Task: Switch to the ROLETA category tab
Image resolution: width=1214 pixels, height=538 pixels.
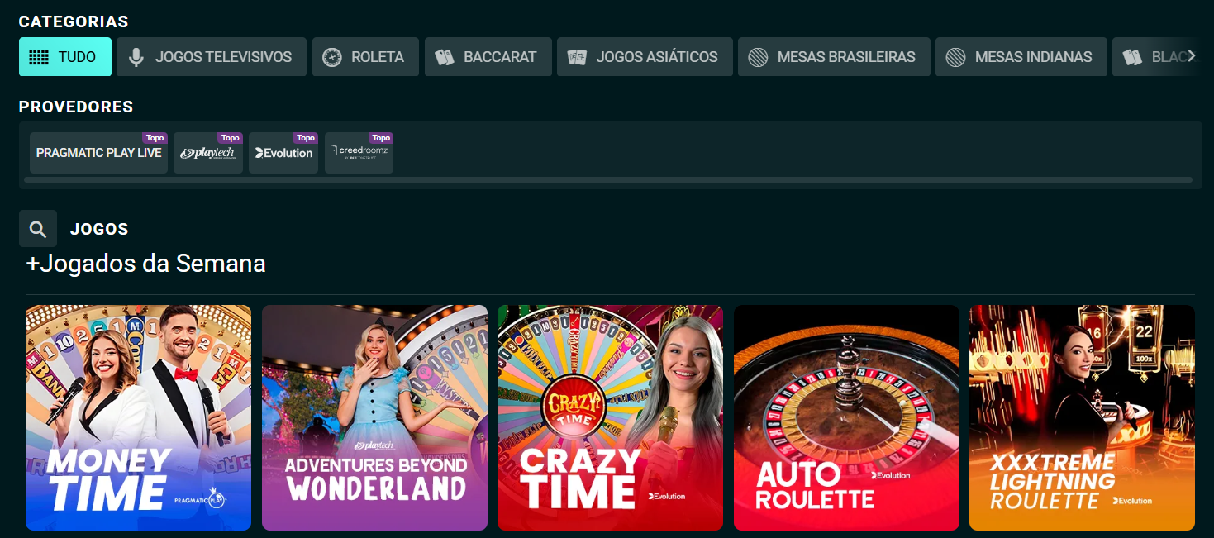Action: tap(365, 56)
